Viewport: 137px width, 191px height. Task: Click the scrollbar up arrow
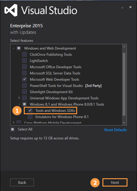(124, 47)
